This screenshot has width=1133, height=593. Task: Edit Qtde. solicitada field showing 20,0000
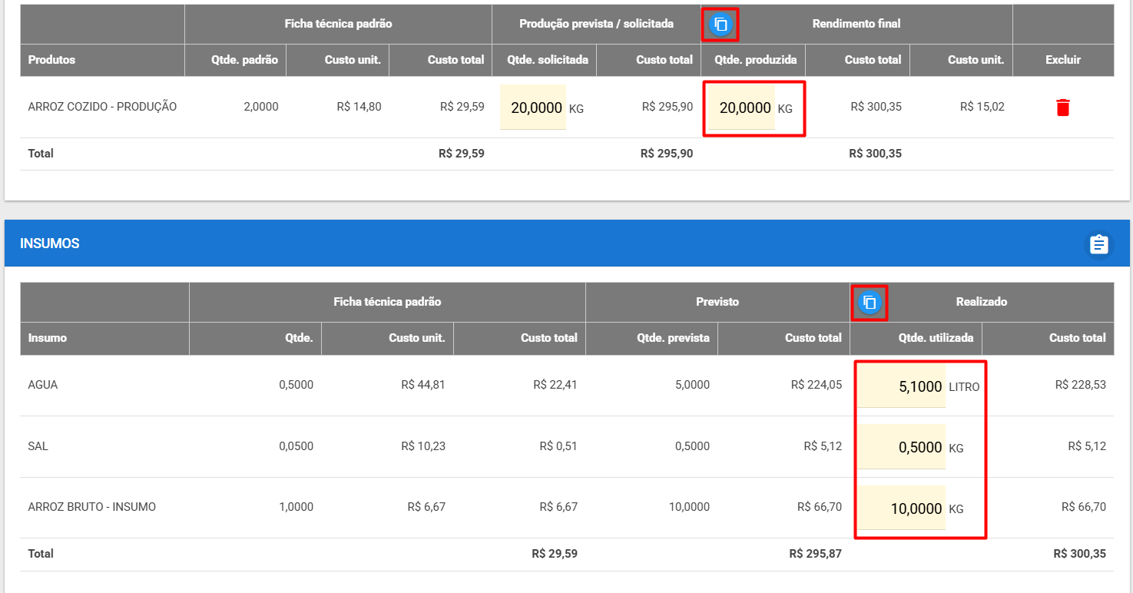coord(533,108)
